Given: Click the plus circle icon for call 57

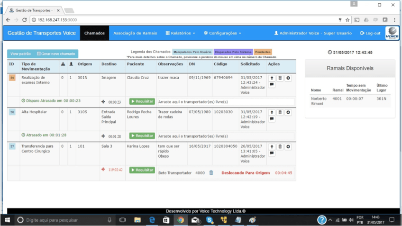Looking at the screenshot, I should (288, 147).
